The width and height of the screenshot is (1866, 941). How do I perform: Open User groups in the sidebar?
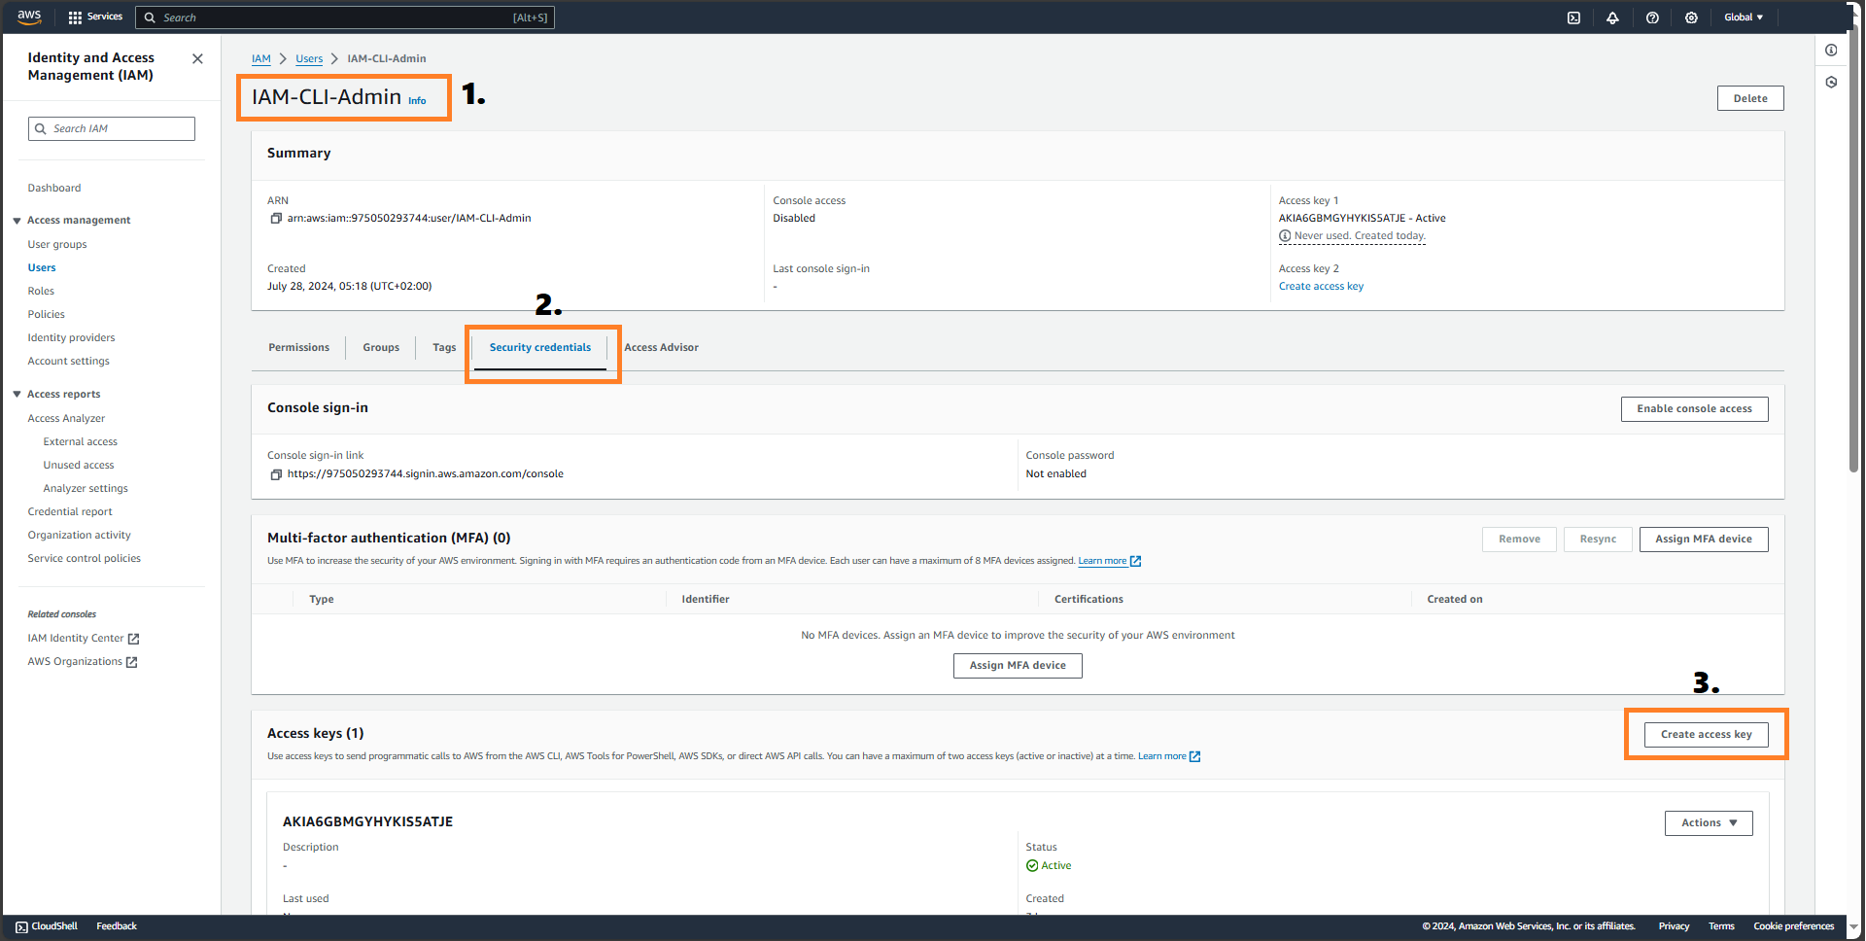tap(57, 245)
